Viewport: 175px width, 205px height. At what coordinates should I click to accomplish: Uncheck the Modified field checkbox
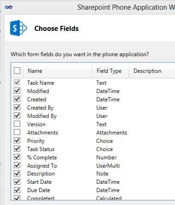(17, 91)
